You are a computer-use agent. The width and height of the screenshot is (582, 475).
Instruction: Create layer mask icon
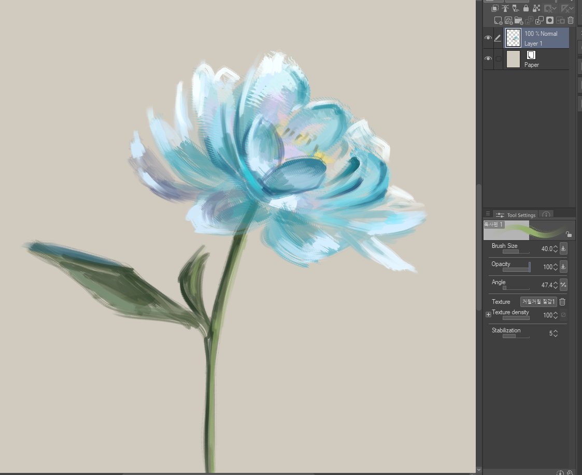point(550,20)
